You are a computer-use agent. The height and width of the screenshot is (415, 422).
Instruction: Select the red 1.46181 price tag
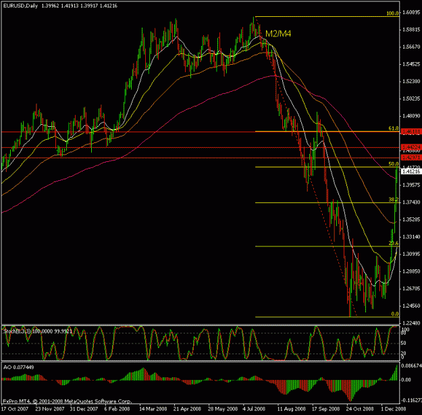click(x=411, y=132)
